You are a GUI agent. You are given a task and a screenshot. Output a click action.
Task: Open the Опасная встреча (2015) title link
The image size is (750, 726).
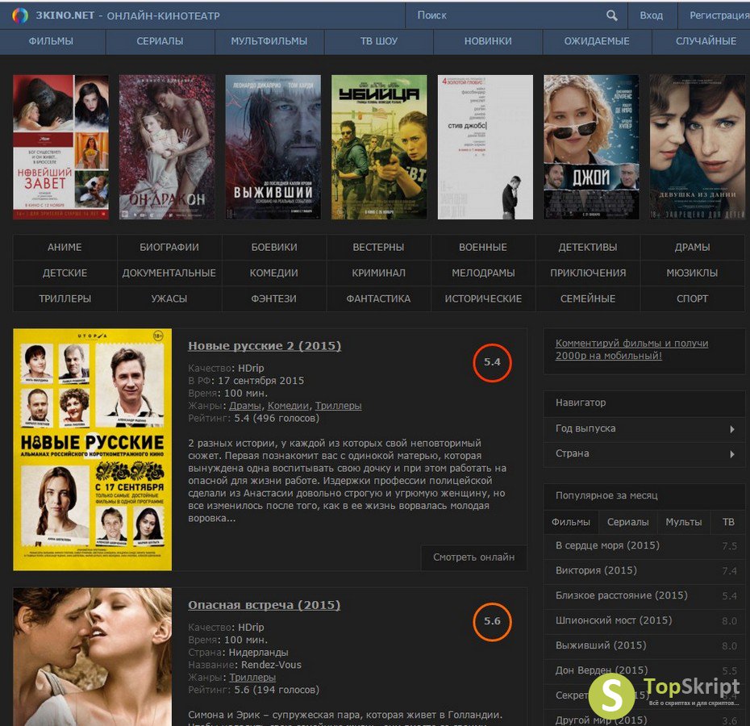264,605
